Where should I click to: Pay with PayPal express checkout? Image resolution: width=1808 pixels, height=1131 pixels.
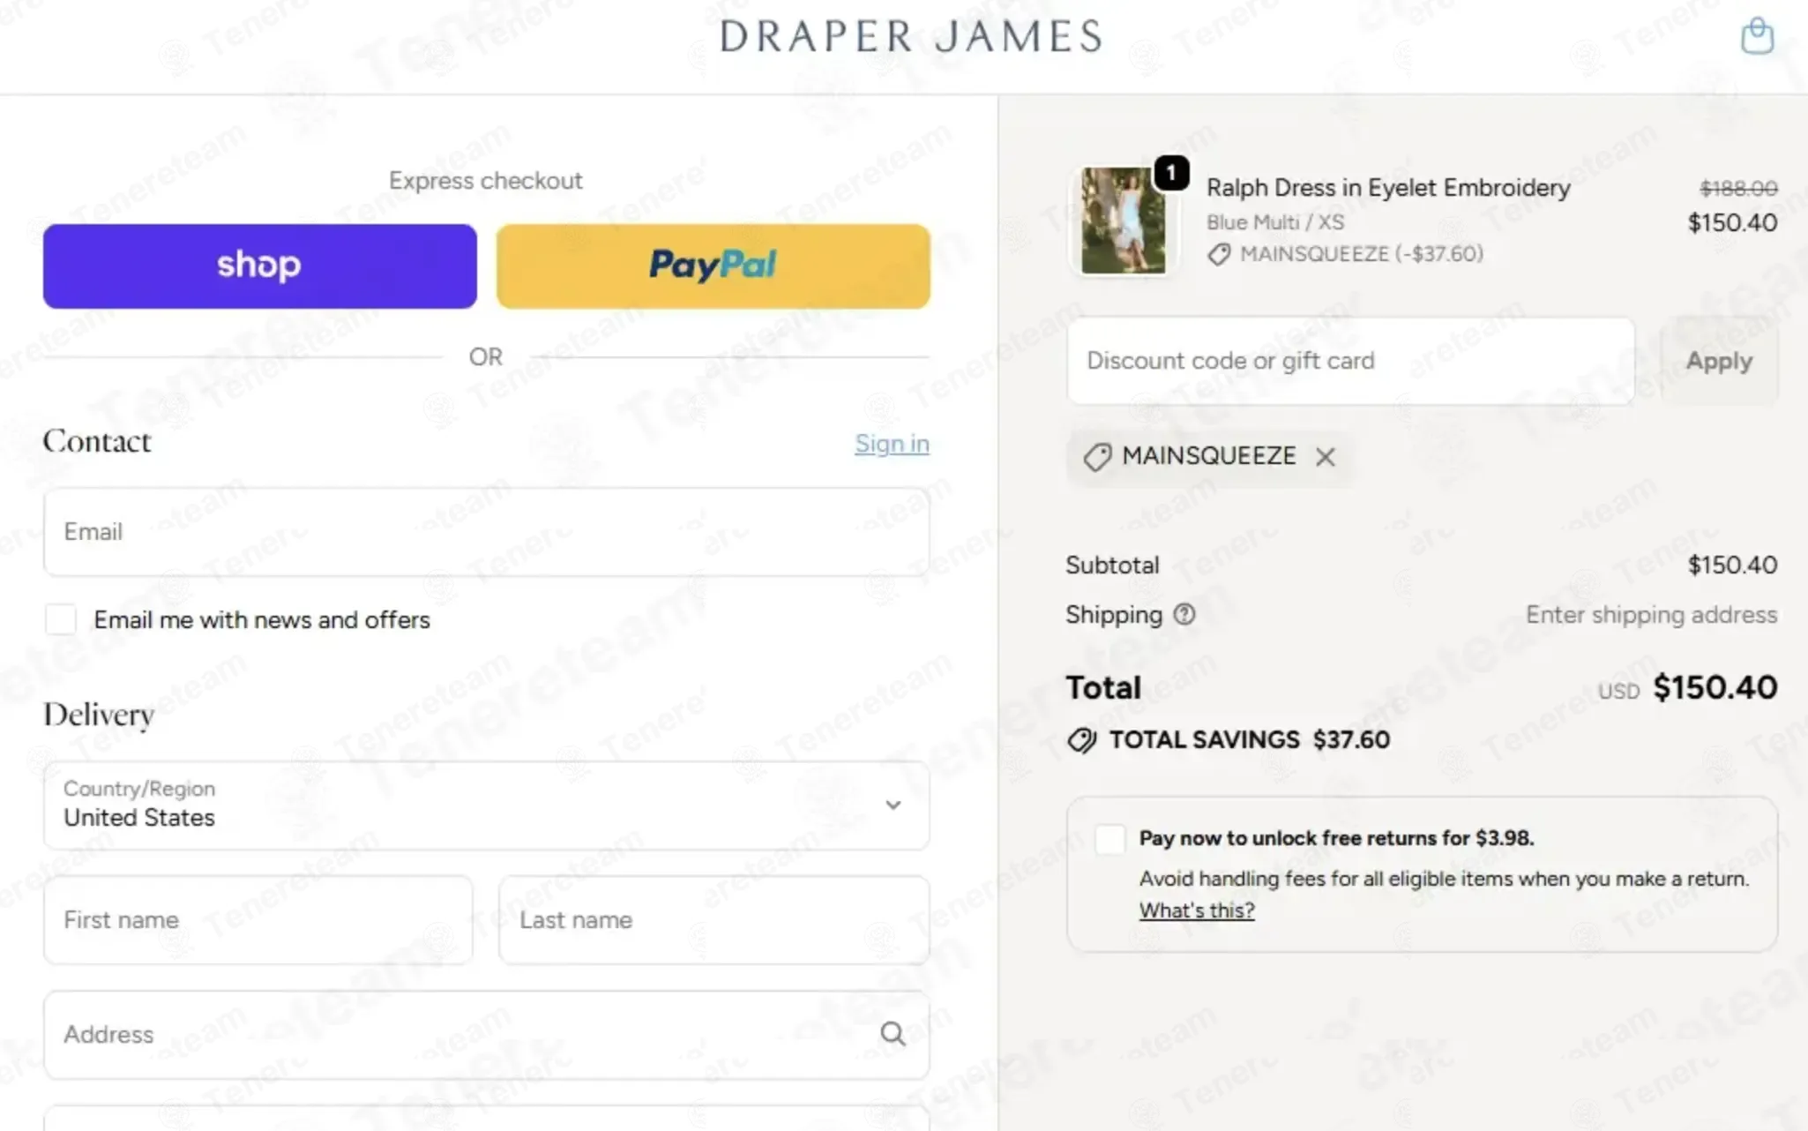coord(713,266)
